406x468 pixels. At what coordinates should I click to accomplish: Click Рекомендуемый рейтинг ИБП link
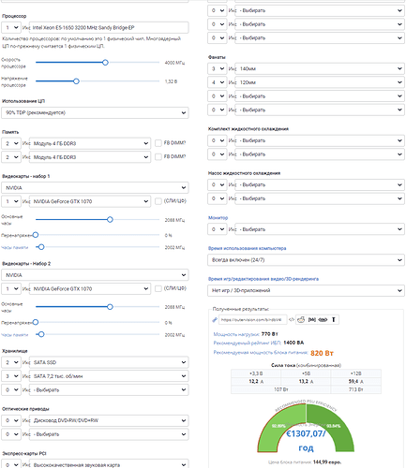tap(248, 343)
